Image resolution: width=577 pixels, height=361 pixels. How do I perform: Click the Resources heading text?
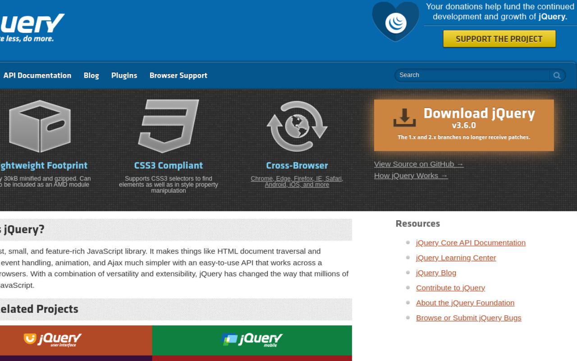(418, 224)
